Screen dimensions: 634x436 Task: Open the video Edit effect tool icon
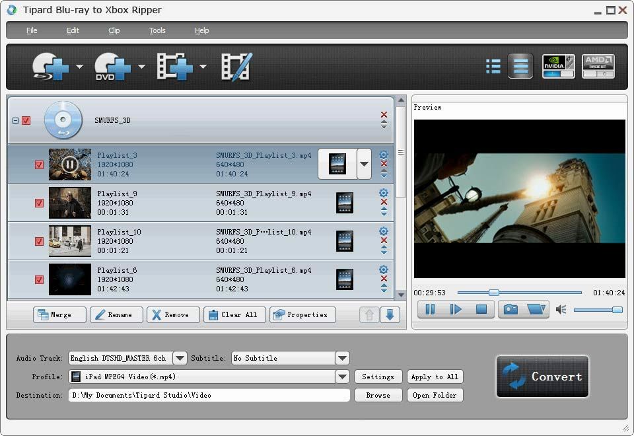coord(237,67)
